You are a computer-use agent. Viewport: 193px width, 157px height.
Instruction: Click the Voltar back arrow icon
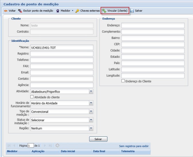(5, 11)
